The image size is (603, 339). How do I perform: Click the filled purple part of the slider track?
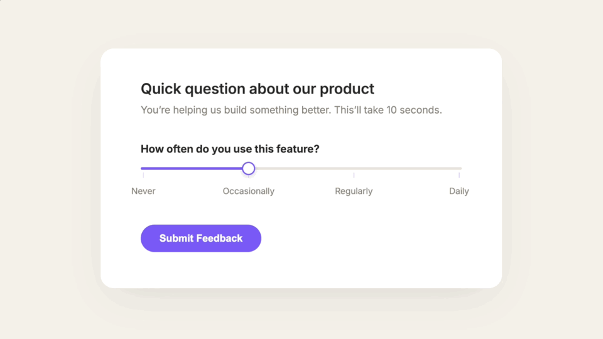click(x=192, y=168)
